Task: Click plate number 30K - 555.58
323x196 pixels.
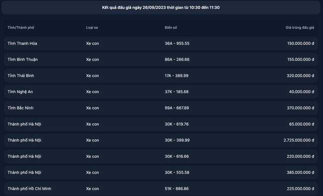Action: point(177,172)
